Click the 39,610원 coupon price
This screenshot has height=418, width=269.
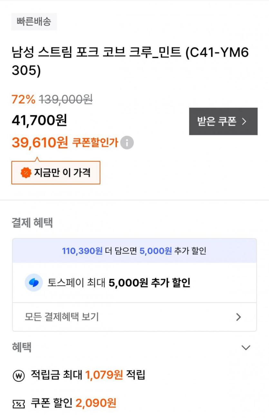click(40, 142)
